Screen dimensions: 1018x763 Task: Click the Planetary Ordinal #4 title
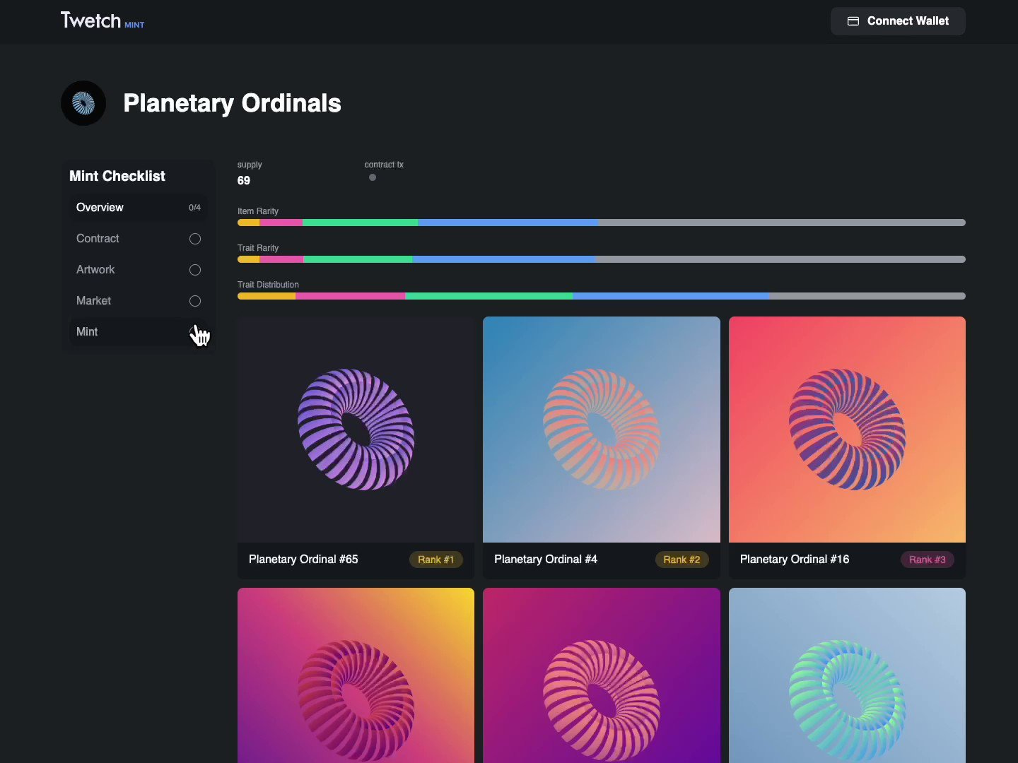point(546,559)
